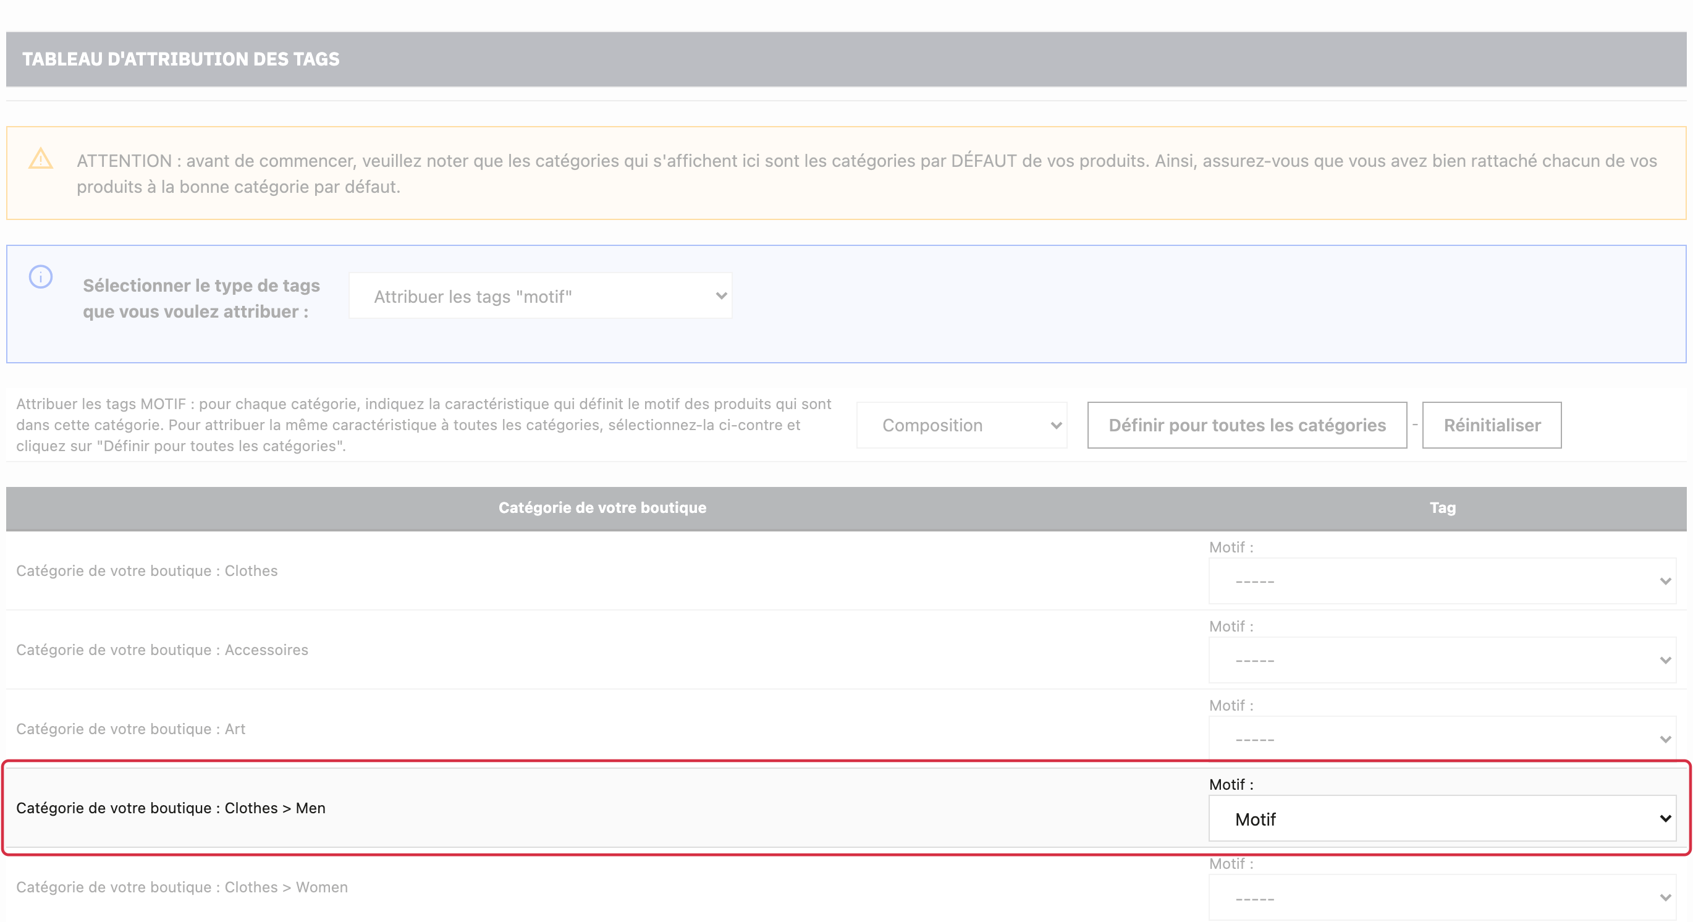
Task: Click the Clothes > Women row label
Action: click(182, 887)
